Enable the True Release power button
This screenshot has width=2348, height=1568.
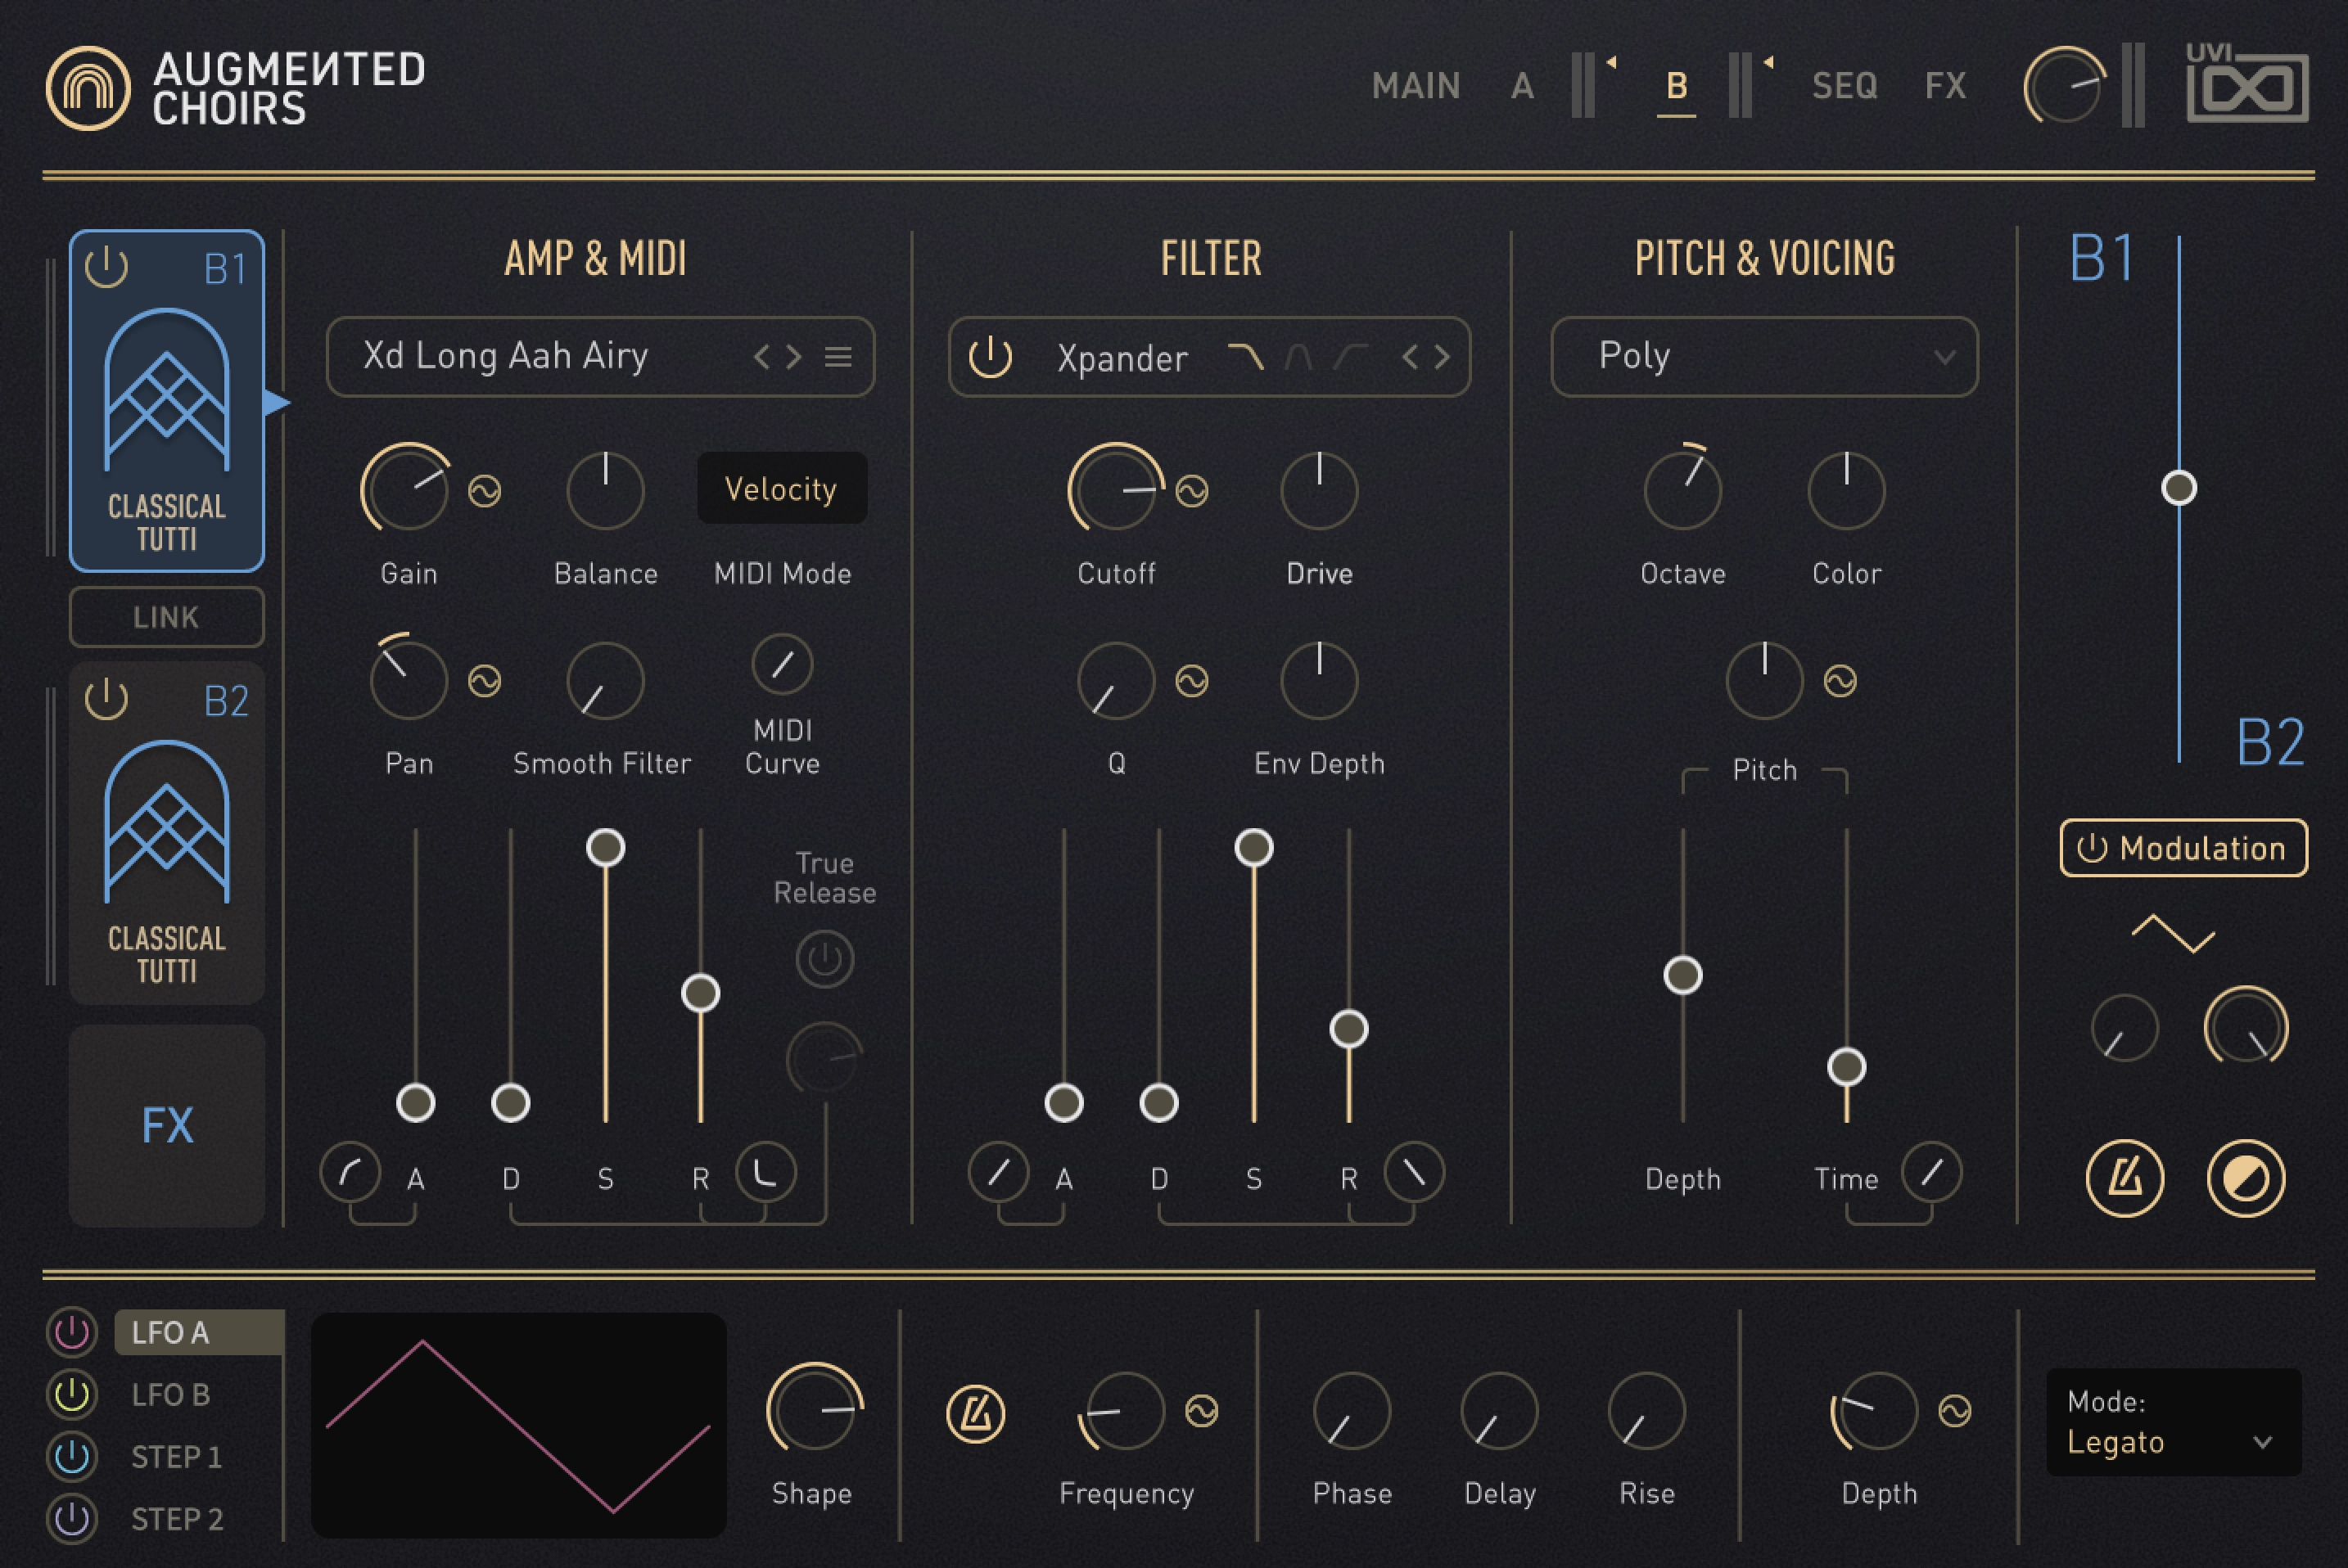[x=824, y=960]
